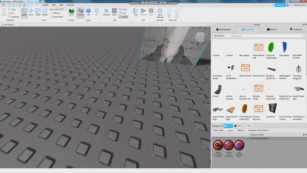This screenshot has height=173, width=307.
Task: Switch to the Properties - Part panel tab
Action: (259, 130)
